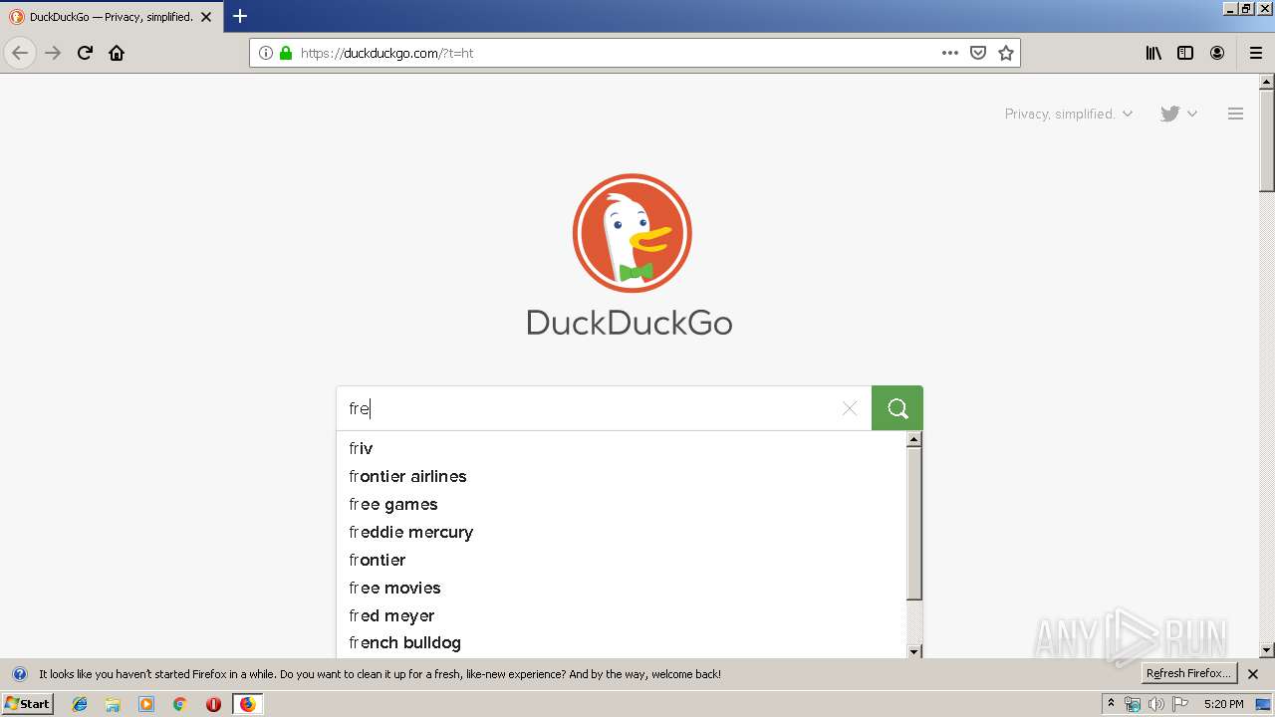Screen dimensions: 1275x717
Task: Save page to Pocket
Action: (x=978, y=53)
